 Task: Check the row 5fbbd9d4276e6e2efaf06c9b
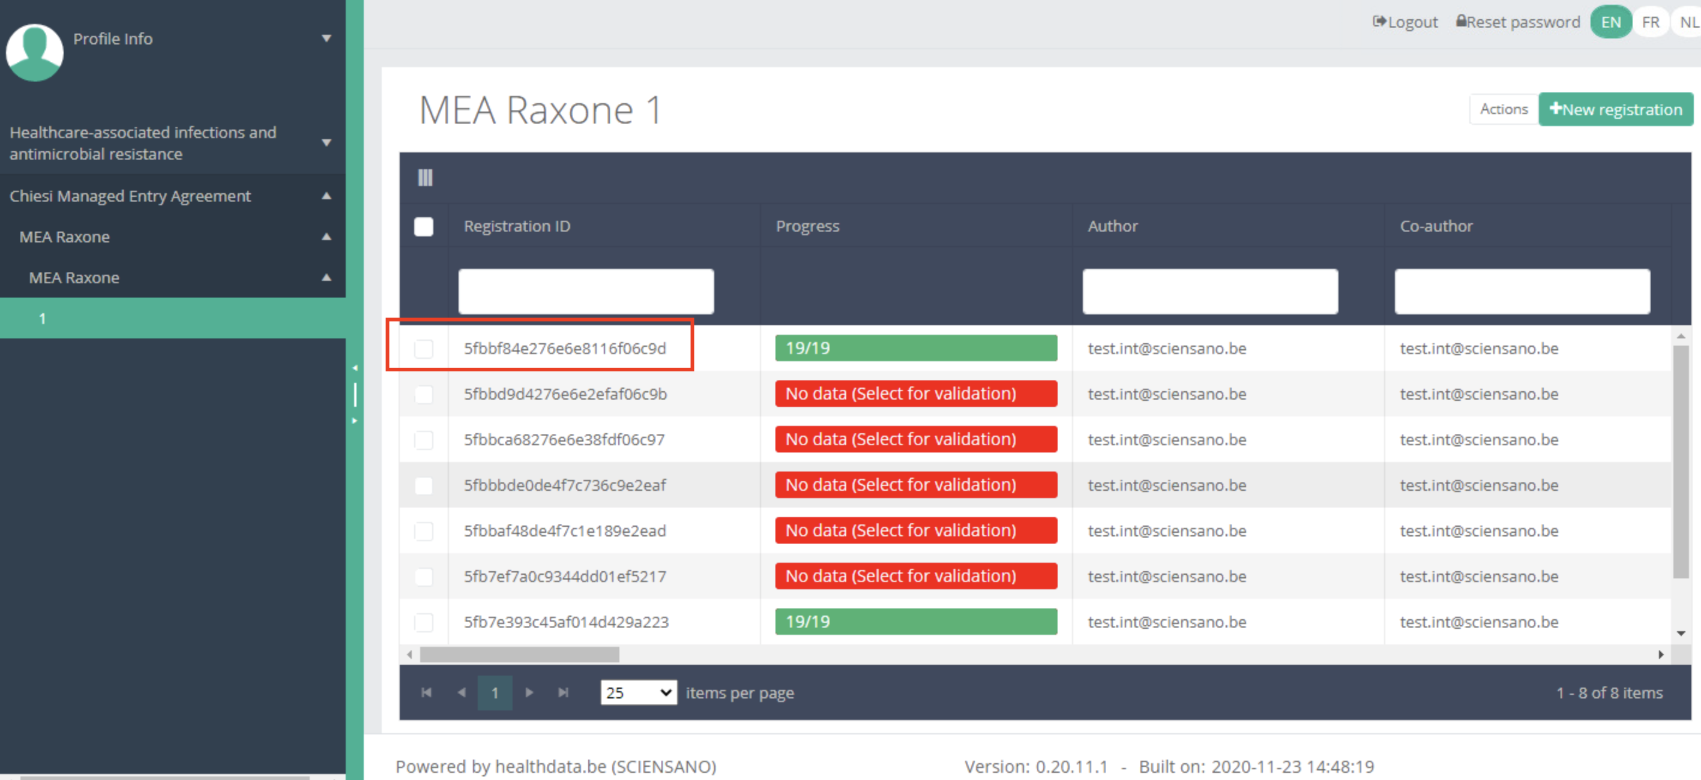[424, 394]
